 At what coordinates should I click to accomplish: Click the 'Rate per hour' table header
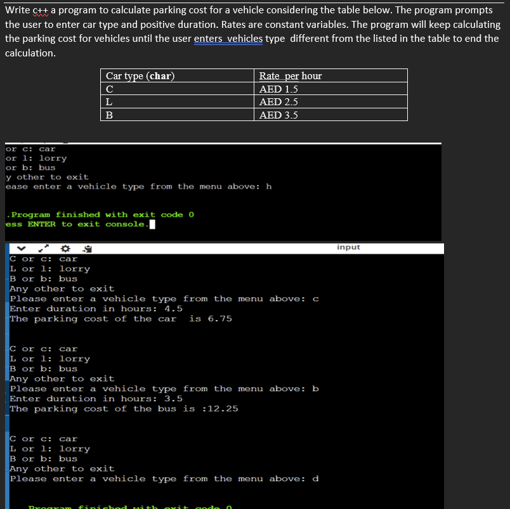point(330,75)
